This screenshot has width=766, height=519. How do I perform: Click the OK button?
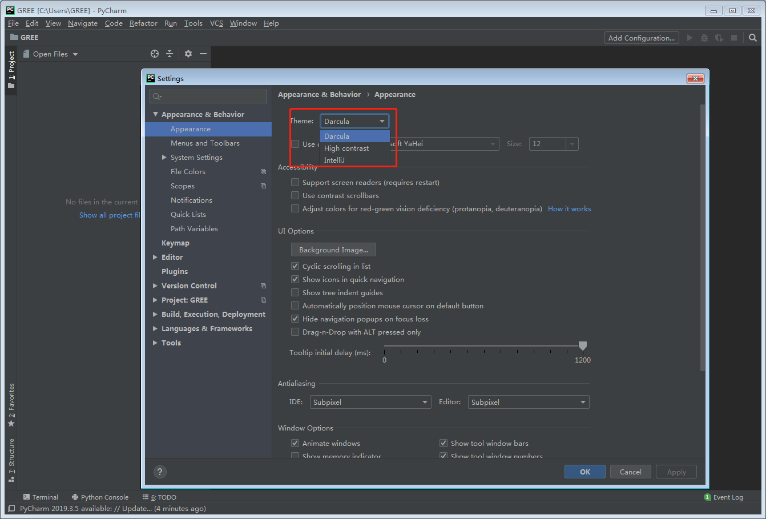(x=585, y=472)
